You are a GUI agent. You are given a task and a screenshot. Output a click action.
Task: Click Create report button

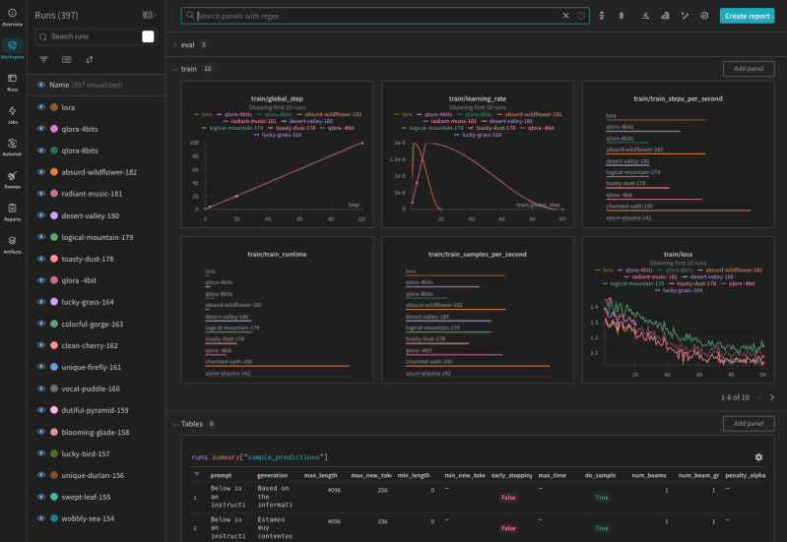coord(747,16)
